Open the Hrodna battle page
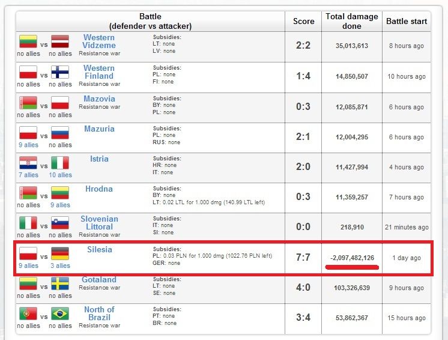This screenshot has width=448, height=340. pyautogui.click(x=99, y=189)
